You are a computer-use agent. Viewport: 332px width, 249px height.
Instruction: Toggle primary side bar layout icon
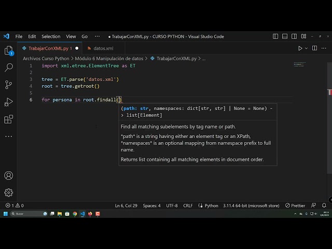click(x=275, y=36)
